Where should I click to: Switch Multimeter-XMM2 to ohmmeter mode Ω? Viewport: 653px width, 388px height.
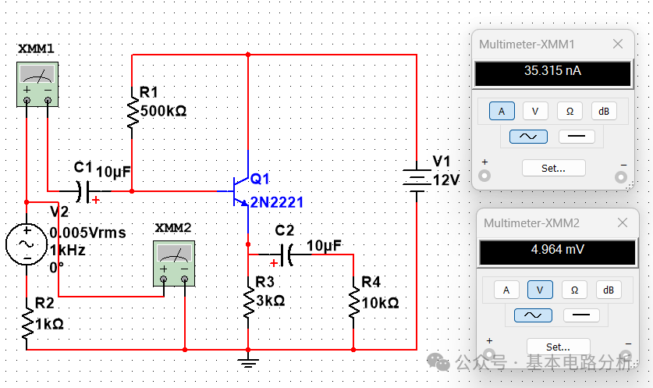pyautogui.click(x=574, y=290)
